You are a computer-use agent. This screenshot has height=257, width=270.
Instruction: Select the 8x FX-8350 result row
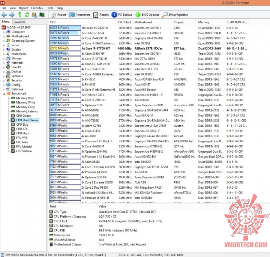point(148,80)
